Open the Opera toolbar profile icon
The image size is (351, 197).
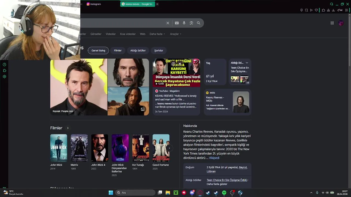[x=328, y=10]
